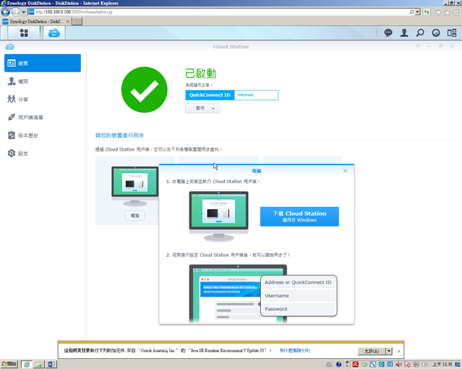Open the notifications chat bubble icon
The image size is (462, 369).
coord(388,32)
